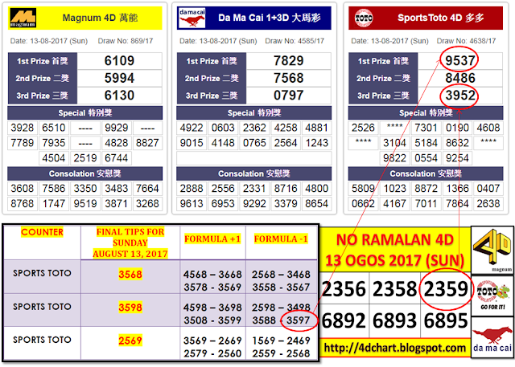Click the highlighted final tip 3568

(130, 275)
